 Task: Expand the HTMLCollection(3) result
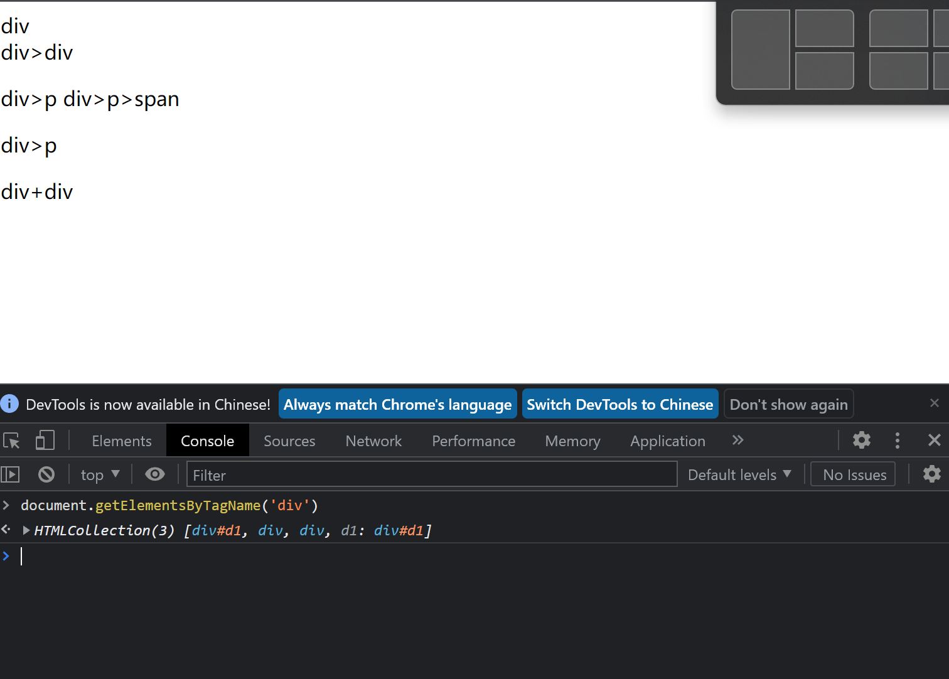pos(26,530)
